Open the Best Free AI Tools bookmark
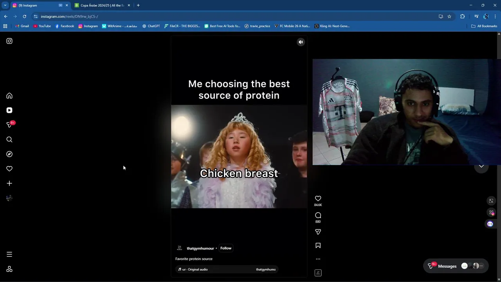 222,26
